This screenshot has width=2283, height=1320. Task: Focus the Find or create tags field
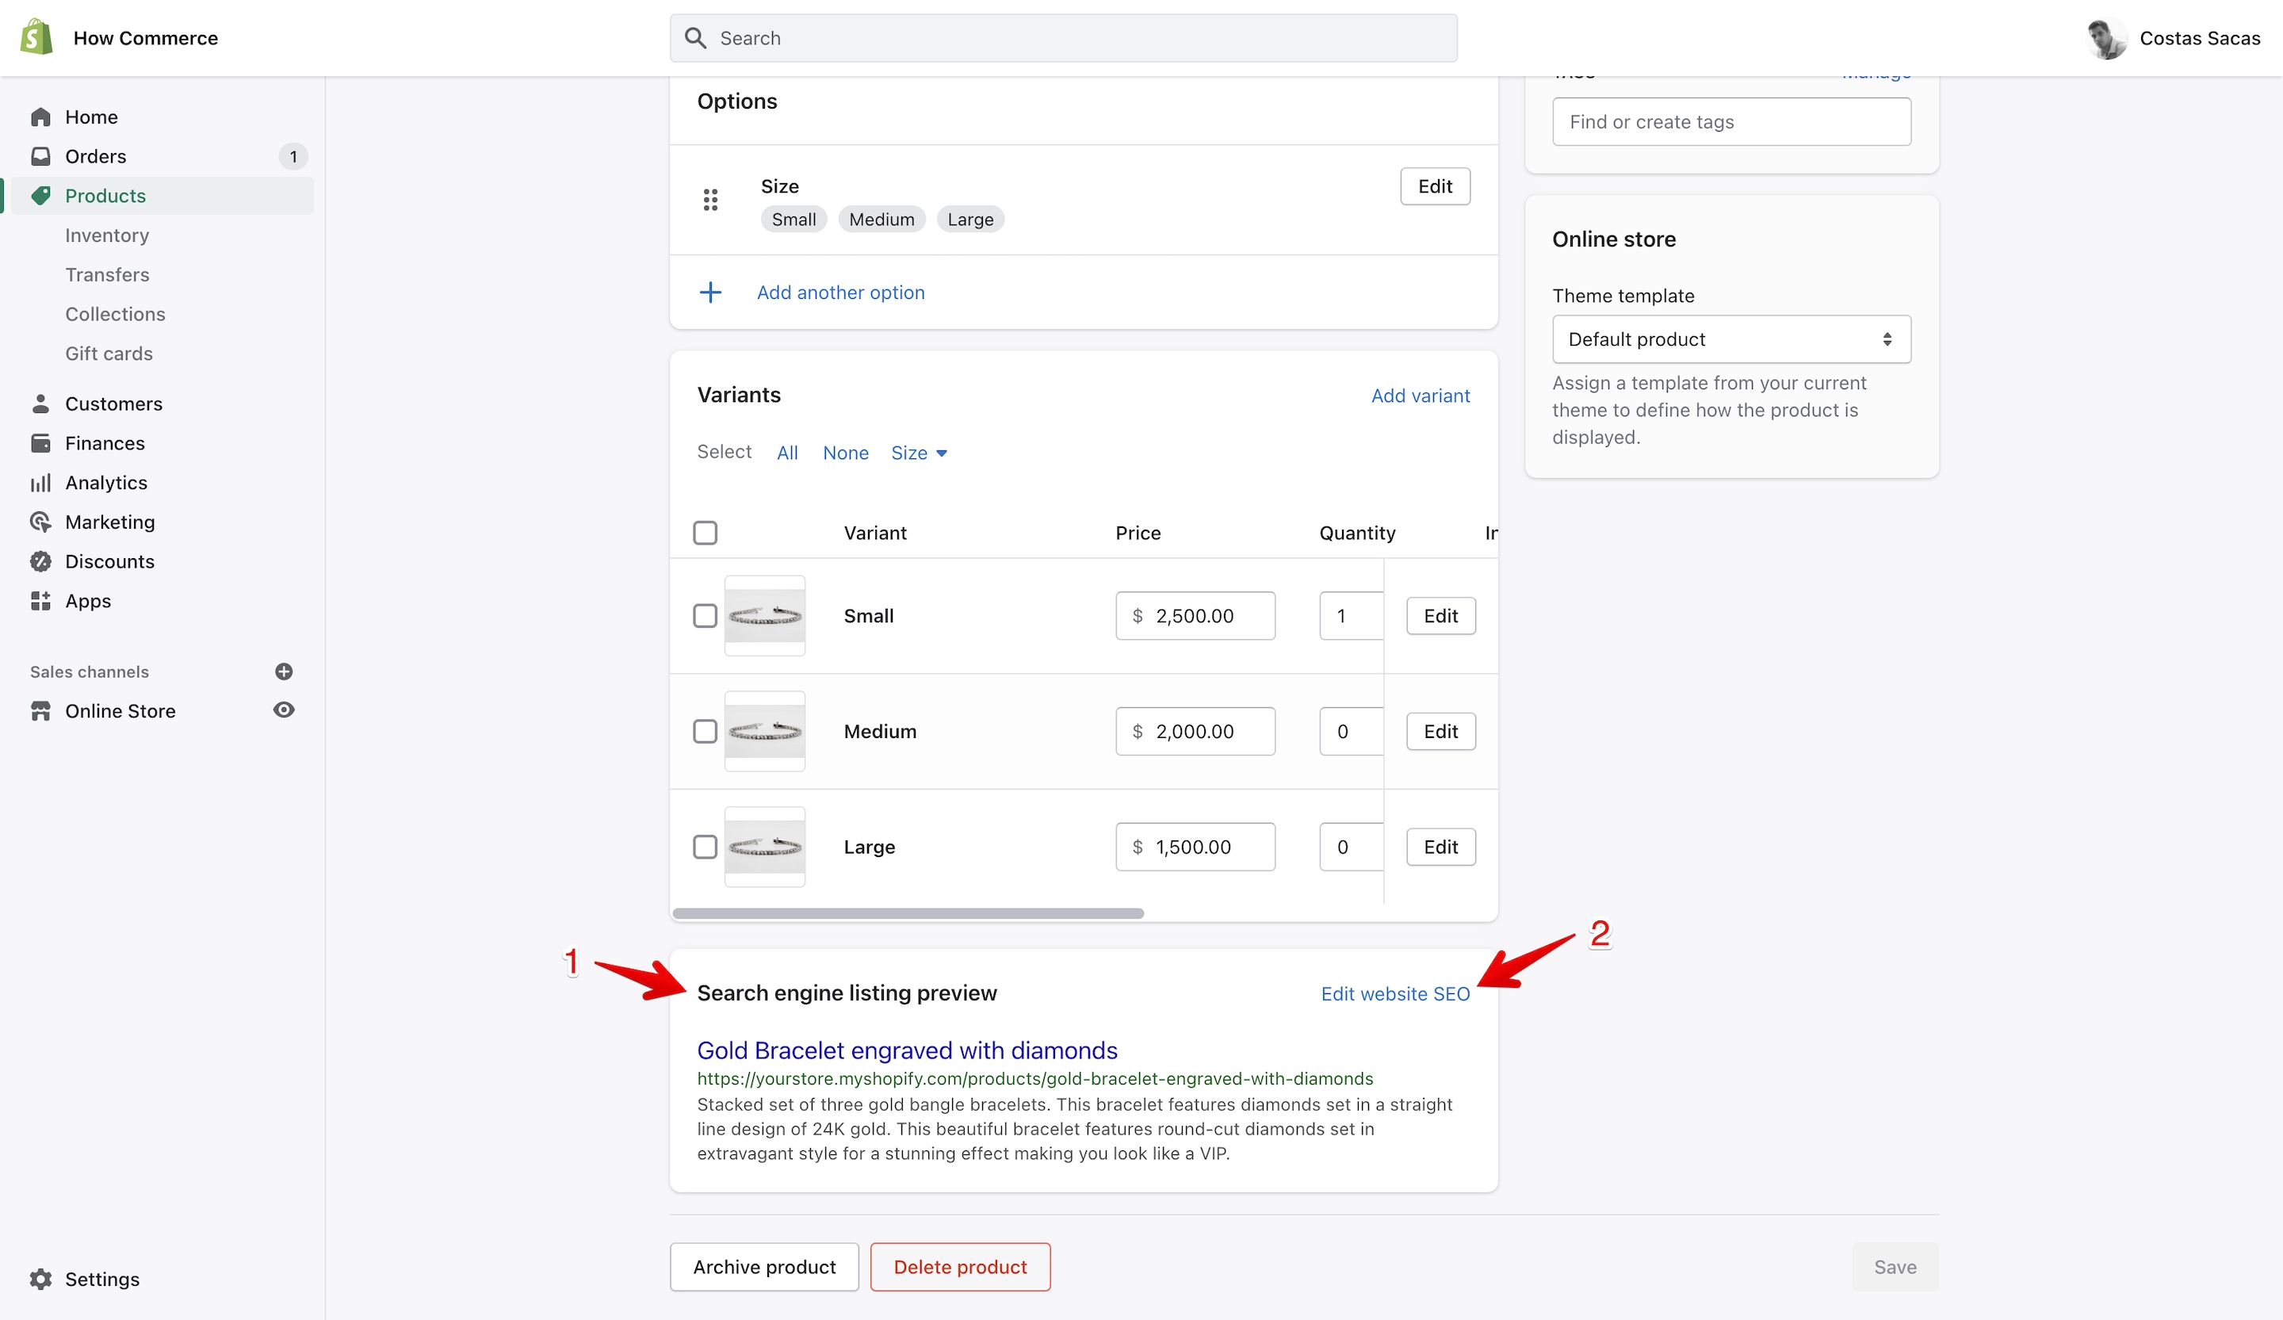[1731, 121]
